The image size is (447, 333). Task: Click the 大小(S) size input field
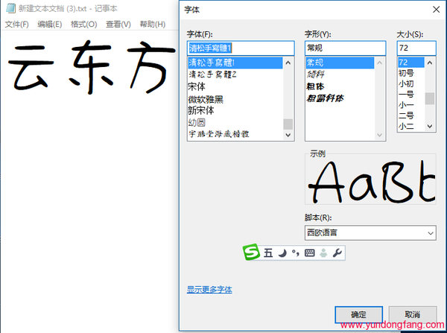tap(416, 48)
